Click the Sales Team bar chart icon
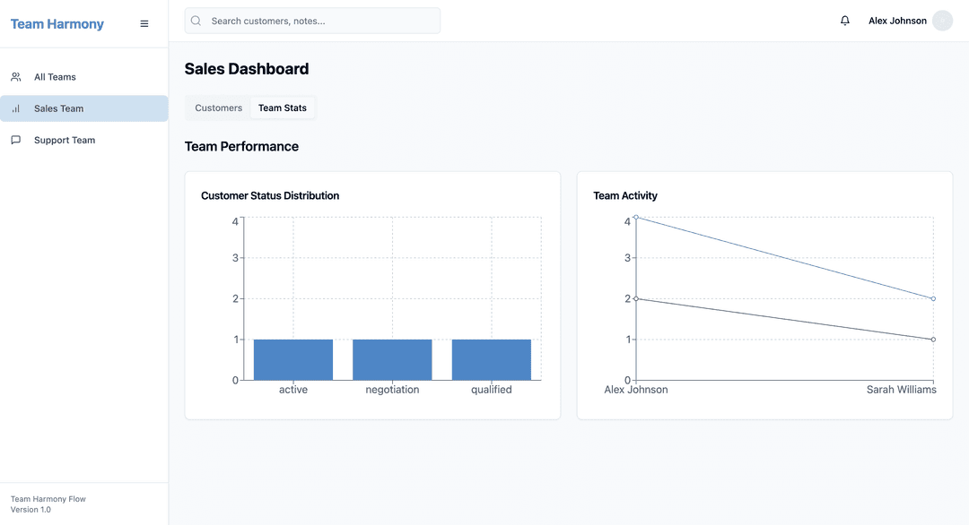 point(16,108)
